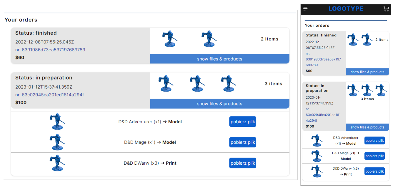Click the D&D Mage figurine icon
The image size is (393, 189).
(x=58, y=142)
